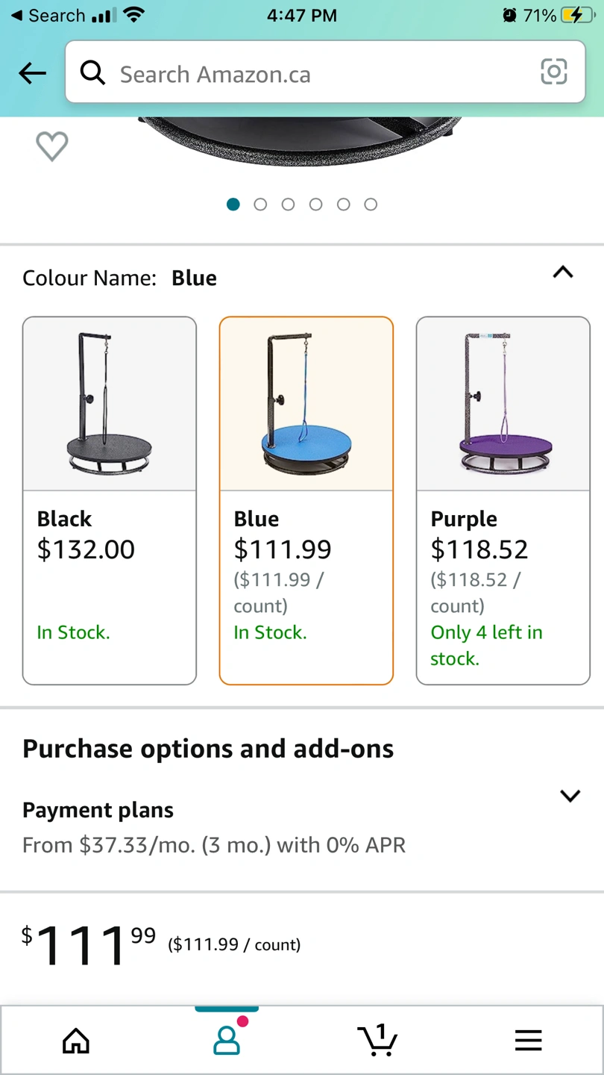This screenshot has height=1075, width=604.
Task: Tap the Purple grooming table thumbnail
Action: (503, 404)
